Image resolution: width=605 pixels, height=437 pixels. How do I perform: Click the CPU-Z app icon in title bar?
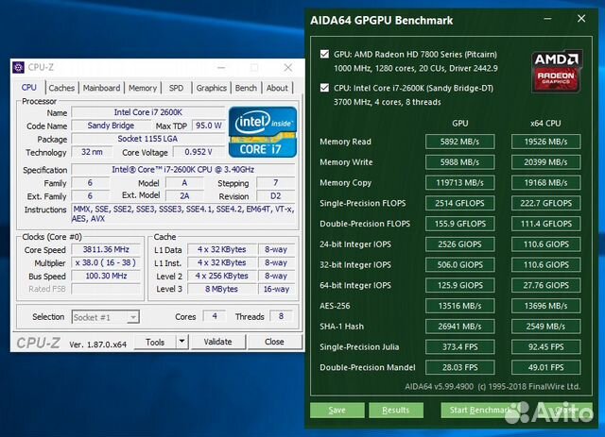(19, 67)
